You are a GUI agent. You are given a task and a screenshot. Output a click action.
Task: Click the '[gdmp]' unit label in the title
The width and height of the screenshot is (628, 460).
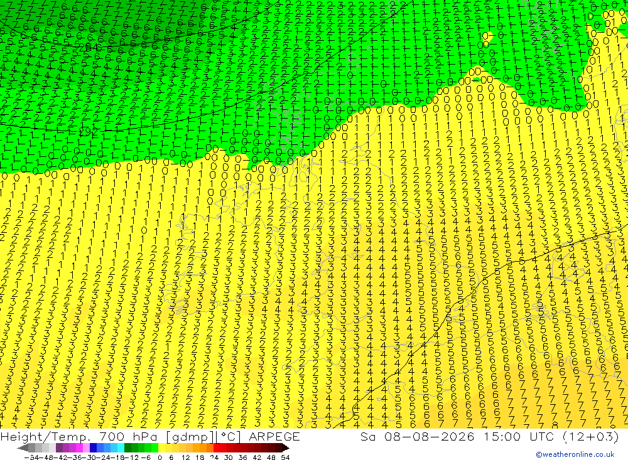point(190,437)
